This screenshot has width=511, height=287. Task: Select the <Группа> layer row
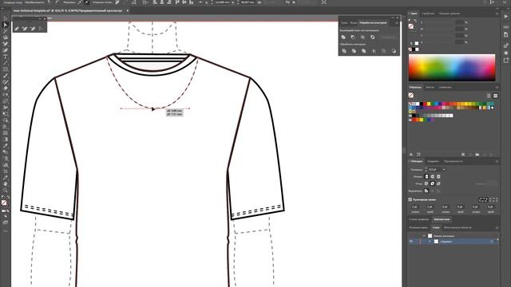pos(454,242)
